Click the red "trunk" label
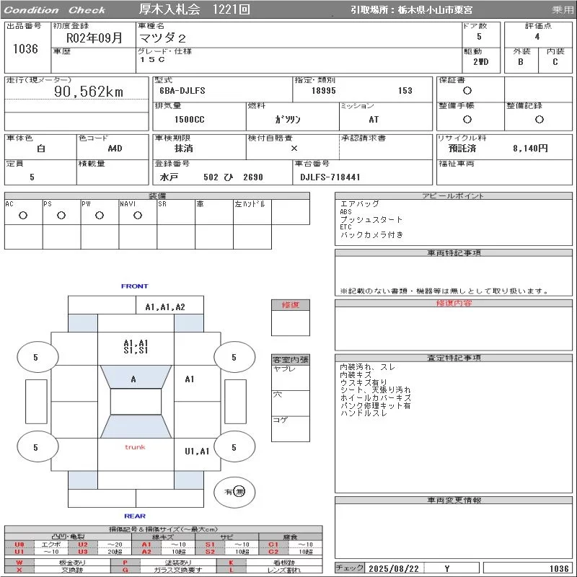The height and width of the screenshot is (577, 577). [135, 447]
